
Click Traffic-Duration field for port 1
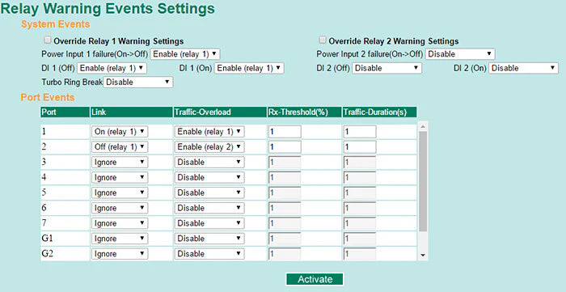point(360,132)
